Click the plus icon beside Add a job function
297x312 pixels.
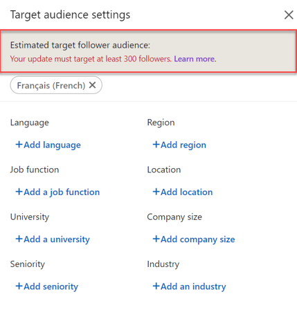19,192
